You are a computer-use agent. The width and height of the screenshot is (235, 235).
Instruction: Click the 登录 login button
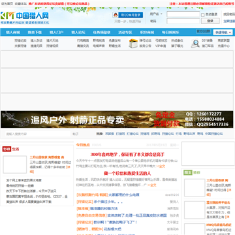210,21
